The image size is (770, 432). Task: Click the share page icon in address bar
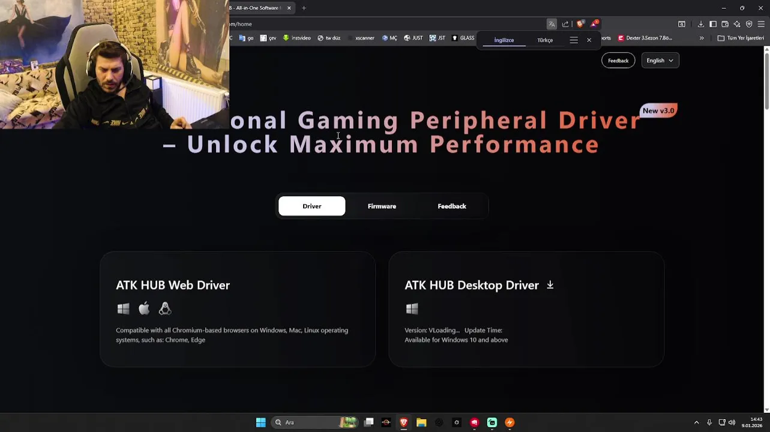point(565,24)
